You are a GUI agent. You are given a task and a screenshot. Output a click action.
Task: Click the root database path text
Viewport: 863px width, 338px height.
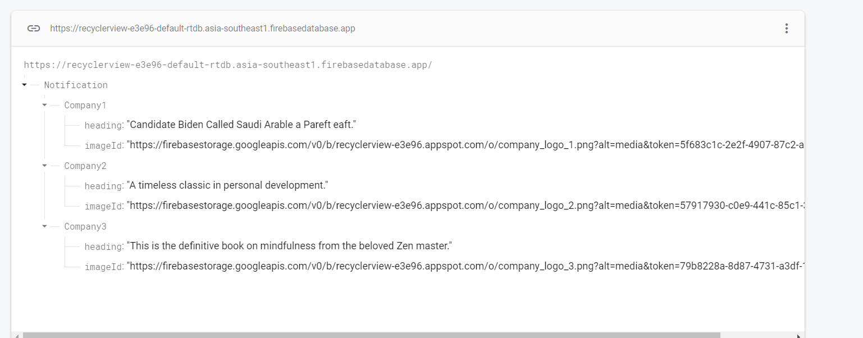[x=228, y=65]
